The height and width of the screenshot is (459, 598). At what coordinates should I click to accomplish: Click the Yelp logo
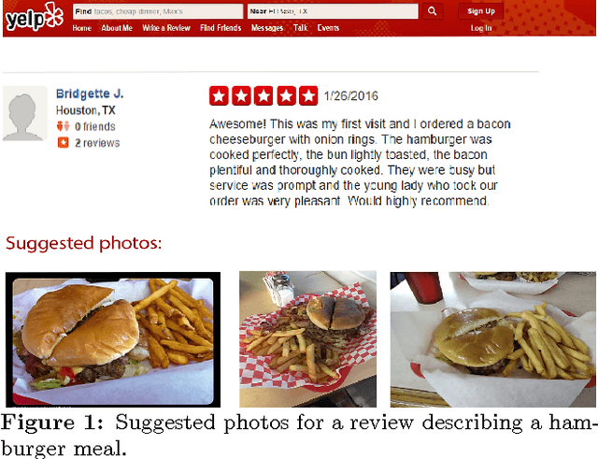tap(35, 17)
